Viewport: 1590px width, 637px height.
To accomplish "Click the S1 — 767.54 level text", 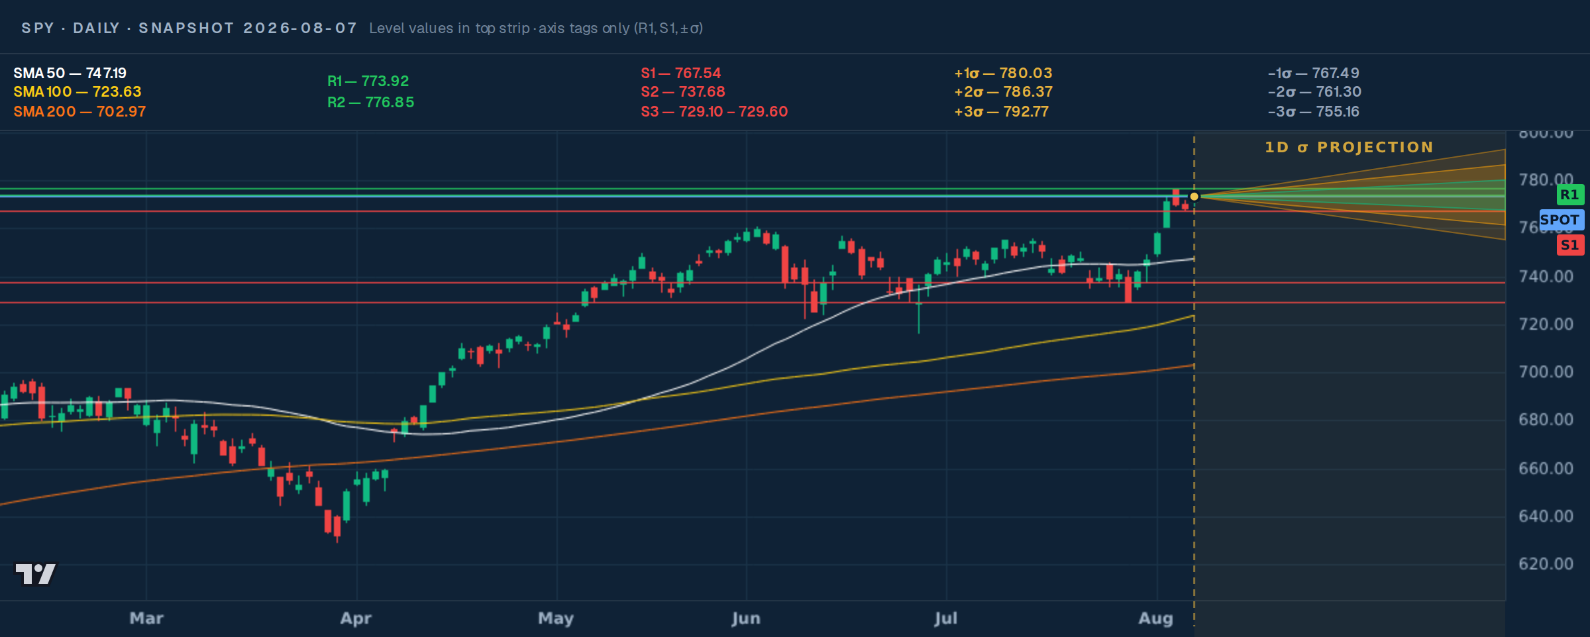I will tap(680, 73).
